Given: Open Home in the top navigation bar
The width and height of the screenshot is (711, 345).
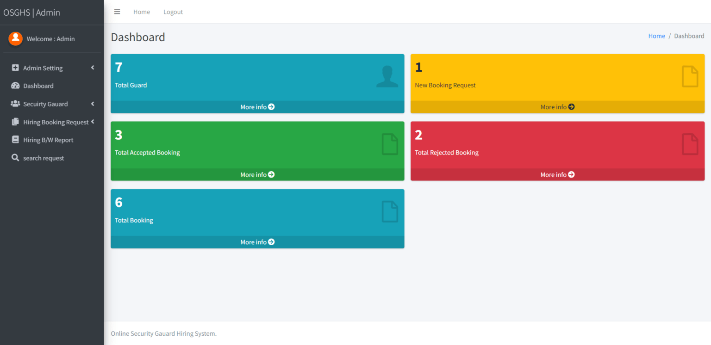Looking at the screenshot, I should [142, 12].
